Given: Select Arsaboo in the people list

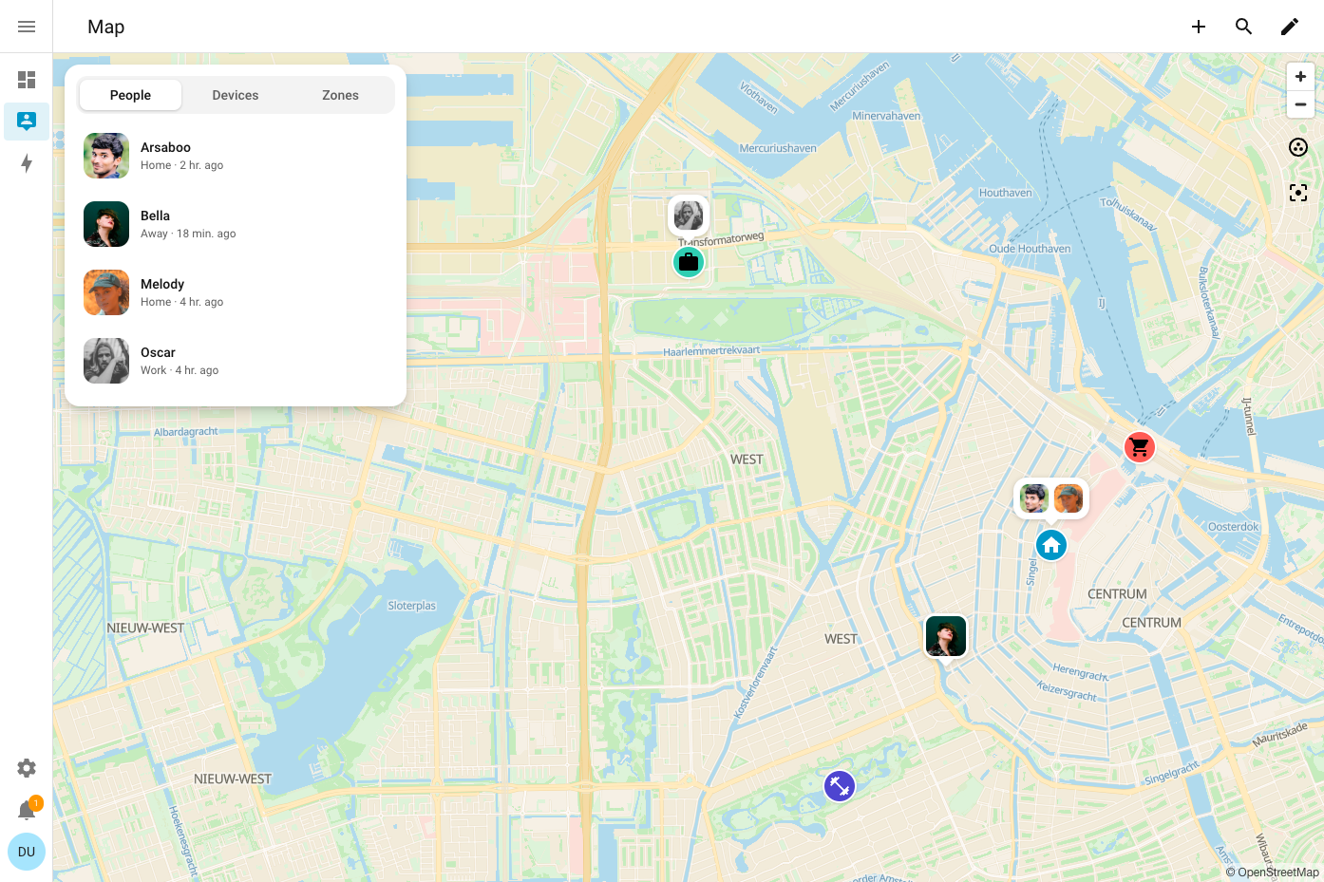Looking at the screenshot, I should point(236,156).
